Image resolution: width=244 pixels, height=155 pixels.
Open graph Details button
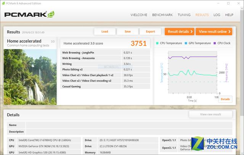point(225,99)
